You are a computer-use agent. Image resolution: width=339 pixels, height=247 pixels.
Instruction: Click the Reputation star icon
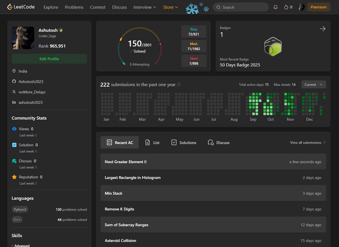click(14, 177)
